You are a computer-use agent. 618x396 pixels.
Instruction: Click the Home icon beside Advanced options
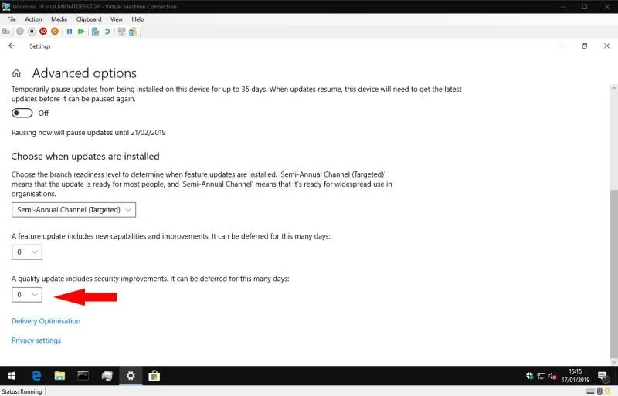(16, 73)
